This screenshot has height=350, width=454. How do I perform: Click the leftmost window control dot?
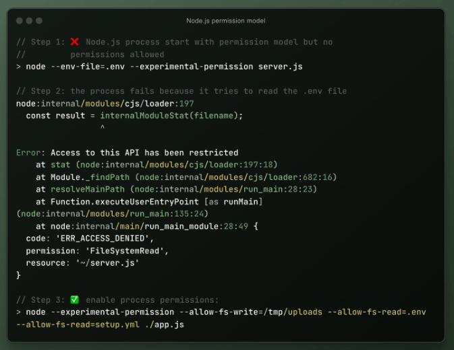[x=19, y=21]
